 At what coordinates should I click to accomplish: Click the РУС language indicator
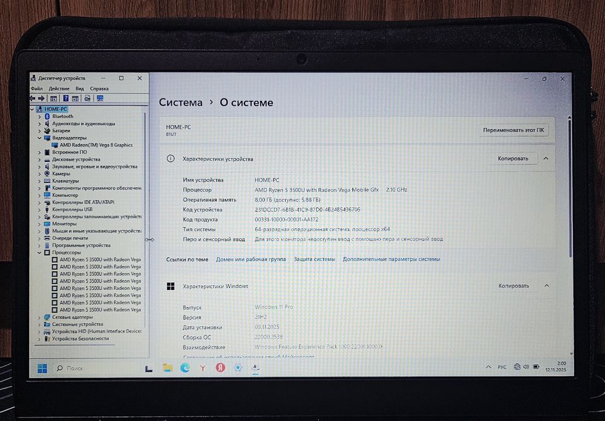[x=502, y=367]
